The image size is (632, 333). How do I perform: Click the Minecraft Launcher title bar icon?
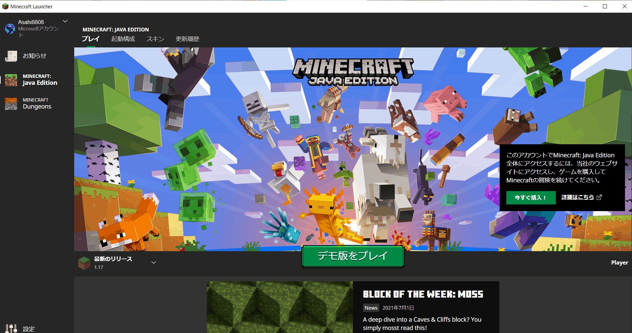point(5,6)
